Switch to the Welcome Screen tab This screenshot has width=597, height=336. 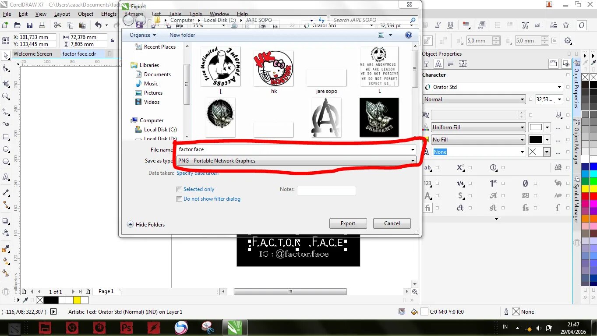[33, 54]
